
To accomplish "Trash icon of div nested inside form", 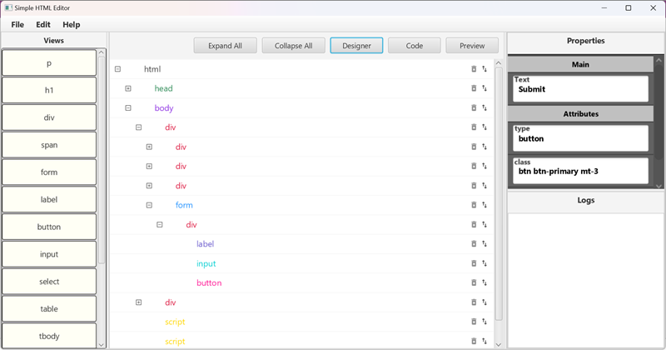I will pyautogui.click(x=474, y=224).
